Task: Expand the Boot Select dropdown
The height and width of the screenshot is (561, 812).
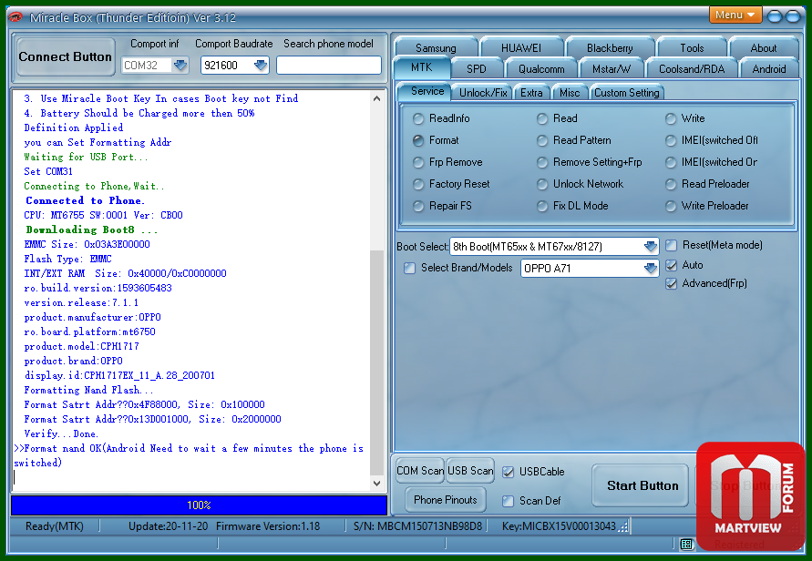Action: 650,246
